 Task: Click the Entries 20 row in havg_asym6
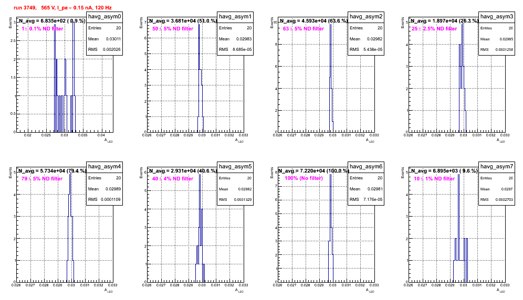tap(366, 178)
